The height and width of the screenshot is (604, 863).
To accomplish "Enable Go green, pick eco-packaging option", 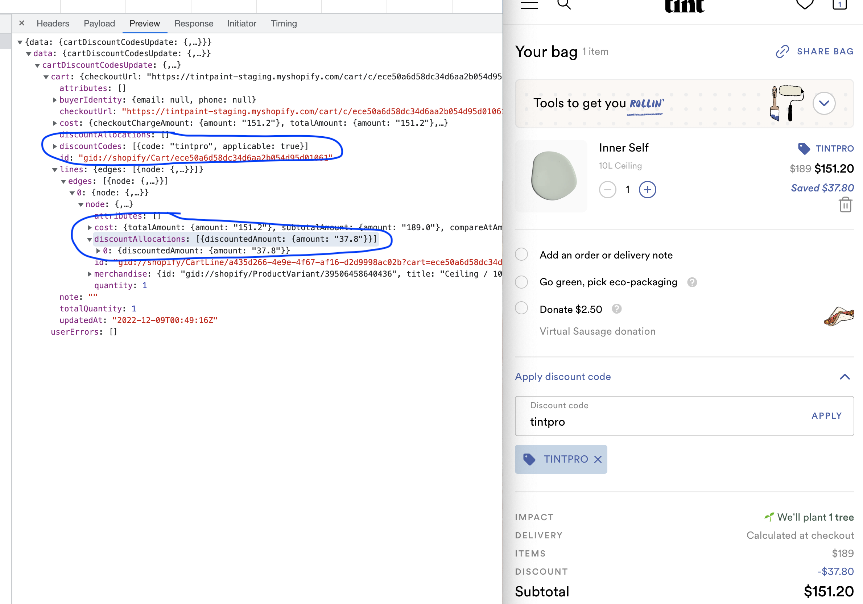I will [x=521, y=282].
